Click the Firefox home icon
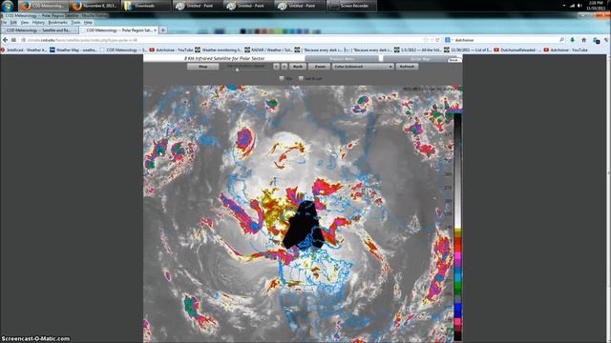This screenshot has height=343, width=611. tap(583, 40)
